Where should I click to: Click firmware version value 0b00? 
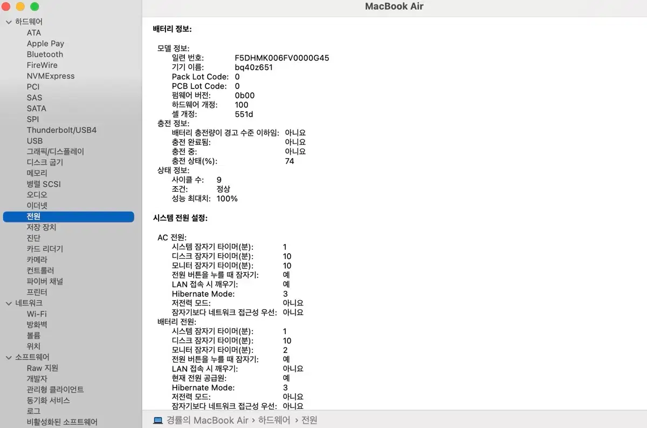pyautogui.click(x=245, y=96)
